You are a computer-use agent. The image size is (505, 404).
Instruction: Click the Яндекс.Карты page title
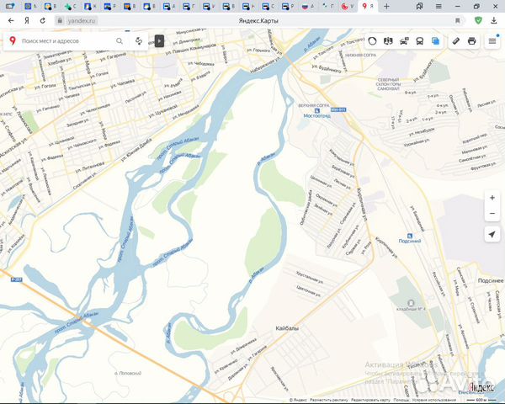[258, 20]
